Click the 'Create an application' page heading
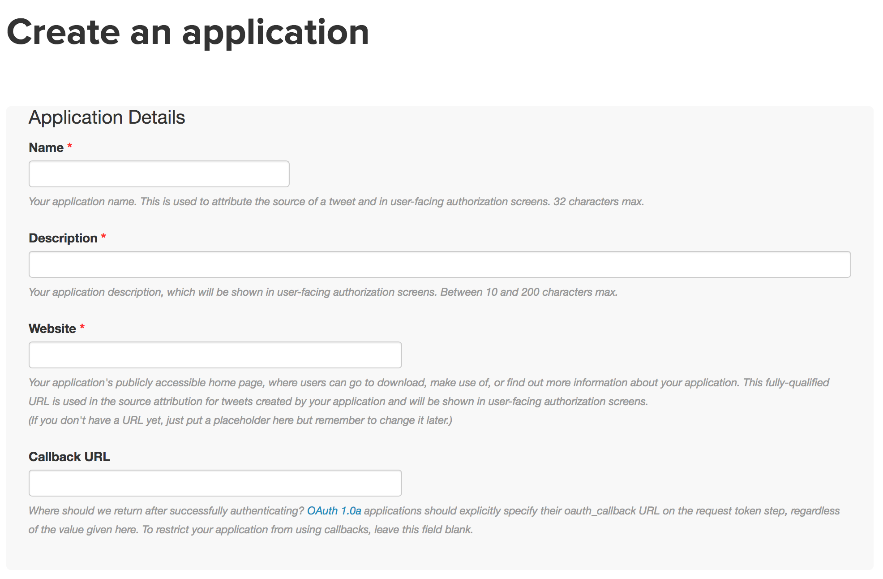Screen dimensions: 883x579 (188, 32)
